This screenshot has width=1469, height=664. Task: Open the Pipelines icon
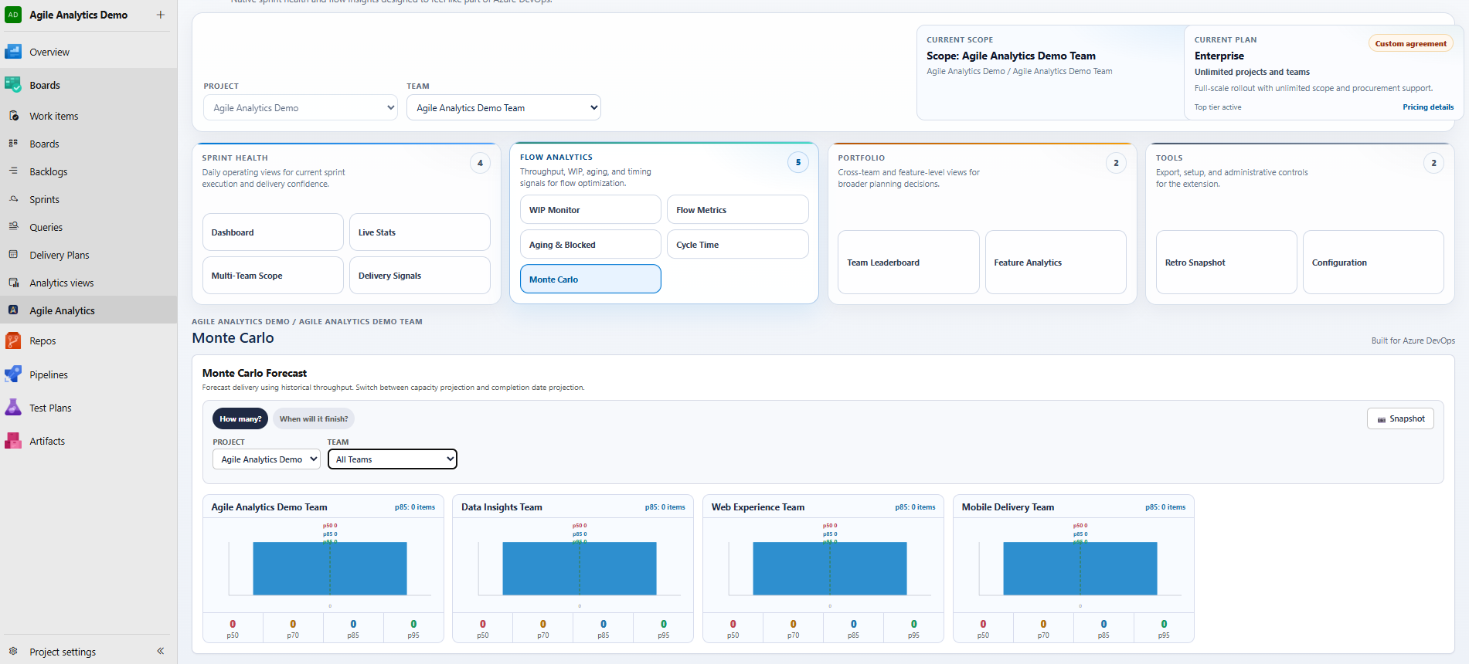point(13,374)
